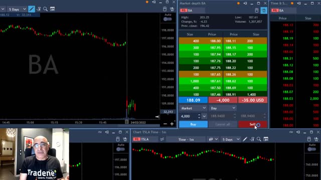Click Sell button in Market depth
This screenshot has width=321, height=180.
coord(253,124)
